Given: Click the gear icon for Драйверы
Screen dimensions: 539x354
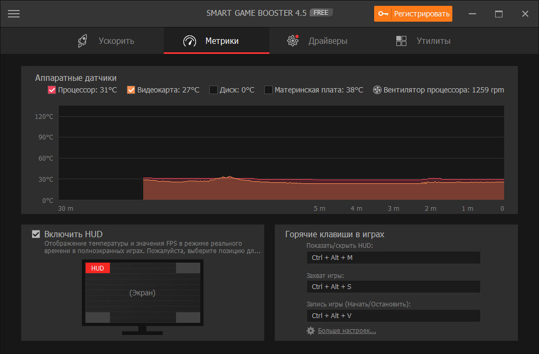Looking at the screenshot, I should [x=293, y=41].
